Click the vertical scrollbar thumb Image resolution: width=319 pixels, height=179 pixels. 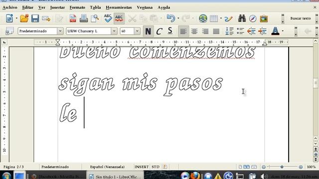coord(316,83)
